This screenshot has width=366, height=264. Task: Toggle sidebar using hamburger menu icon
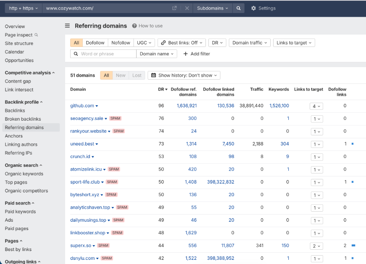point(67,26)
